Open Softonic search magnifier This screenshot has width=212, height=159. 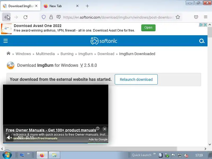(x=202, y=41)
